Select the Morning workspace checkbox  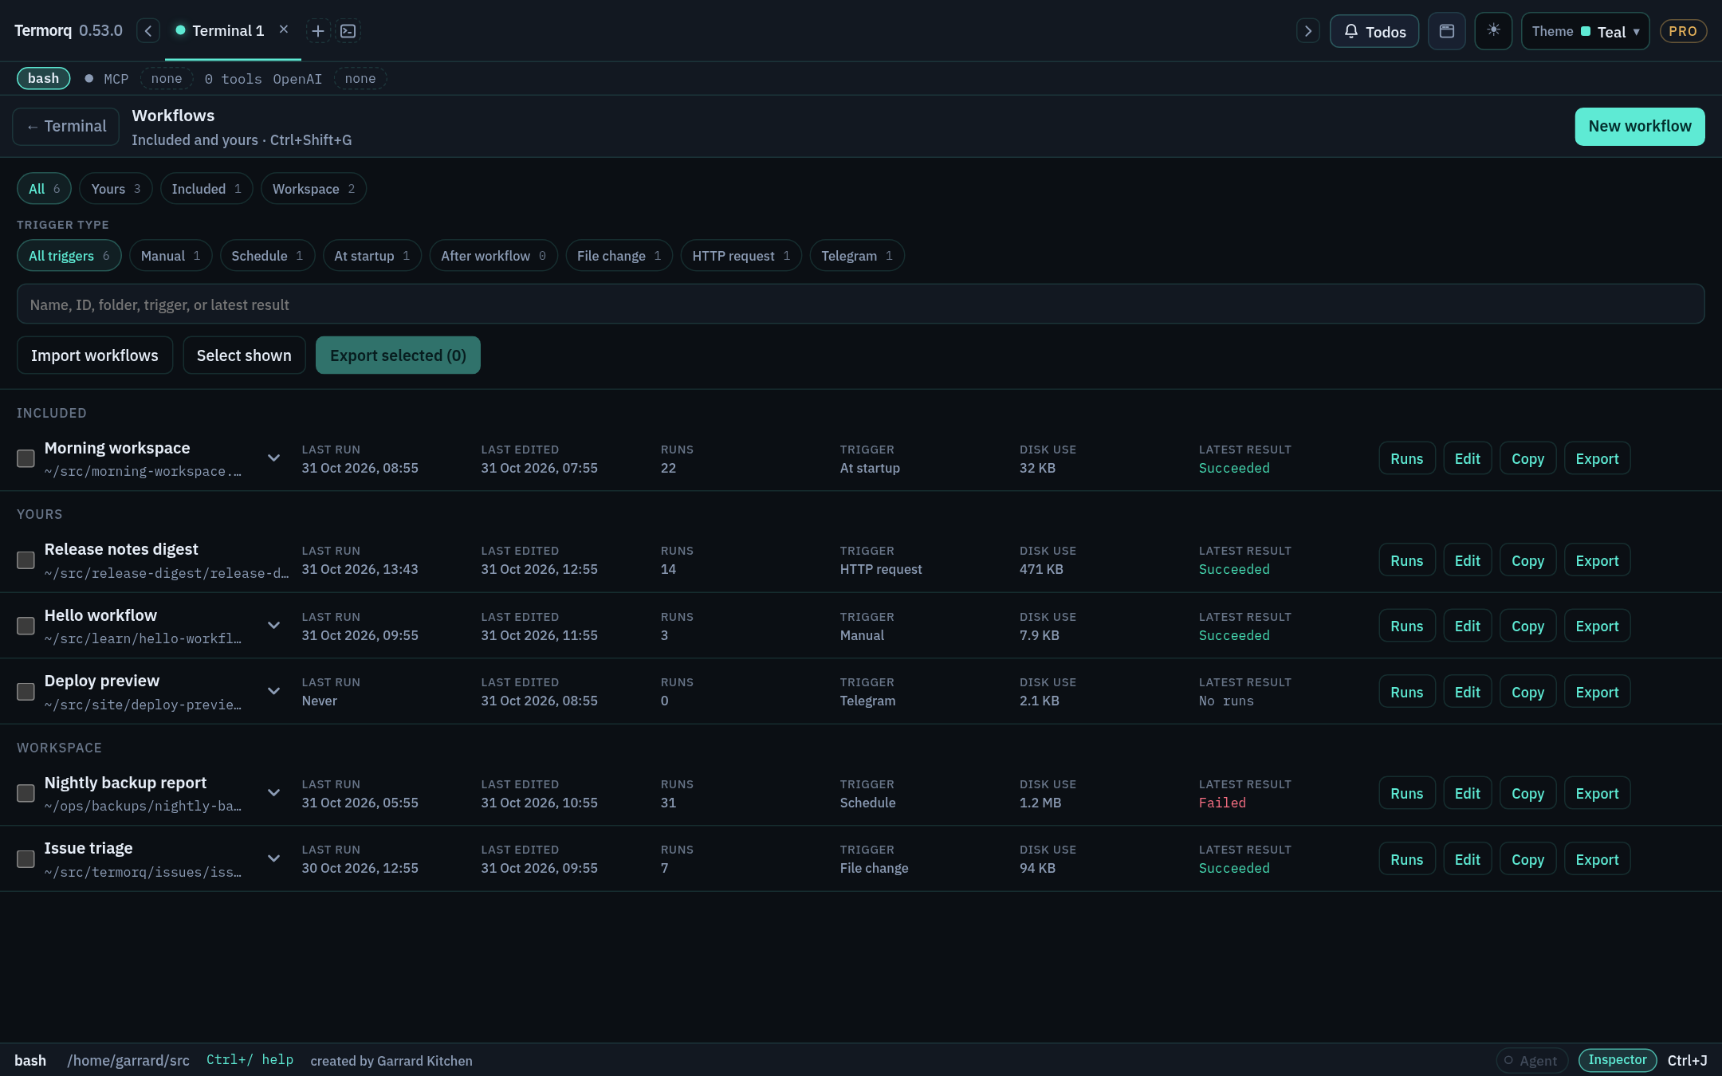(x=26, y=458)
